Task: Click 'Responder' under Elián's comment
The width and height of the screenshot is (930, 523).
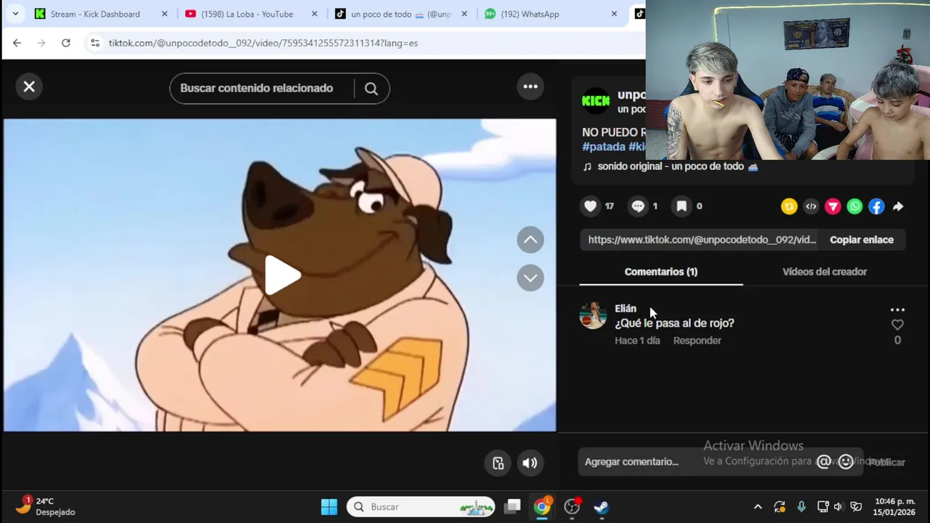Action: (697, 341)
